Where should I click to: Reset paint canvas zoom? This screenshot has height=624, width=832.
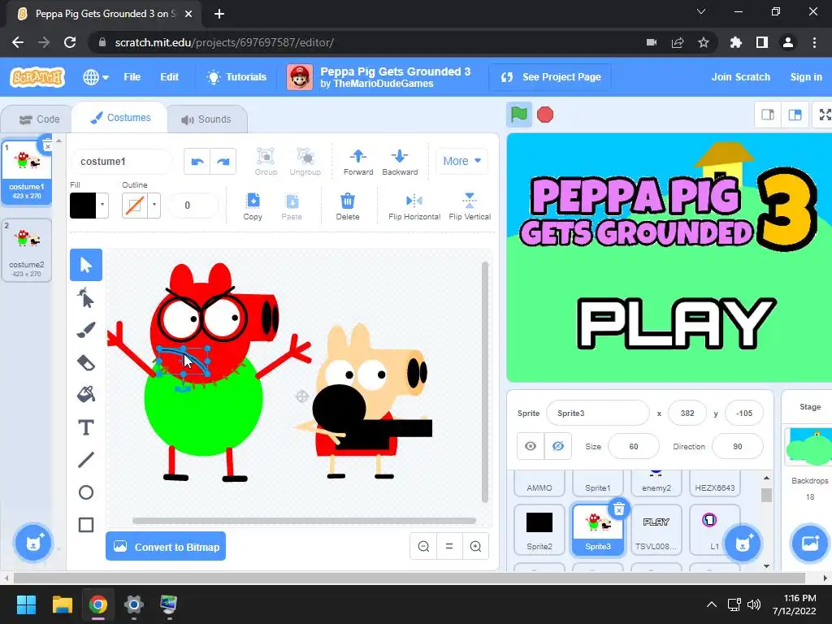[448, 546]
